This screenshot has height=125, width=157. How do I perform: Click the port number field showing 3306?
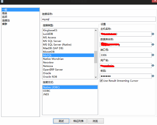tap(126, 55)
